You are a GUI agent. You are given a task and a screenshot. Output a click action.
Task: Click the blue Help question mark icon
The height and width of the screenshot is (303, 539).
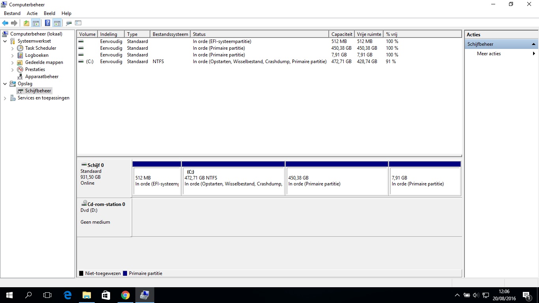[47, 23]
